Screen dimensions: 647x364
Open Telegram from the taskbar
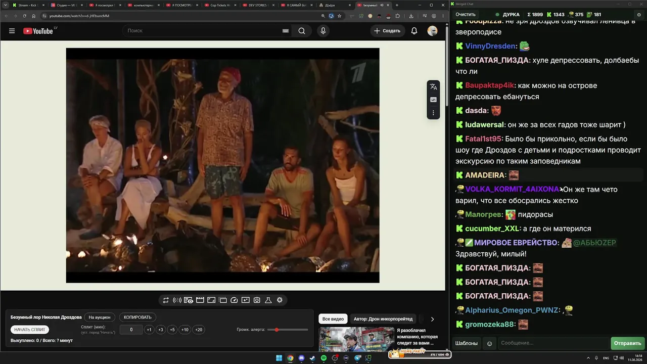coord(357,358)
